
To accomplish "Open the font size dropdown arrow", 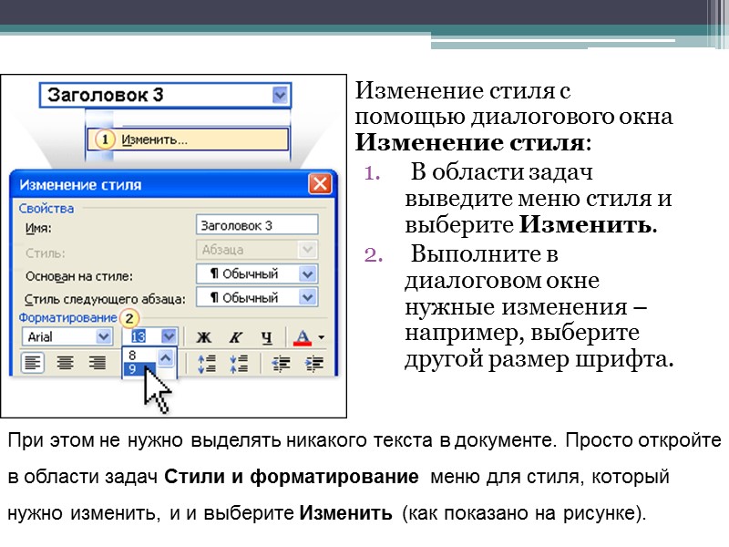I will tap(169, 335).
